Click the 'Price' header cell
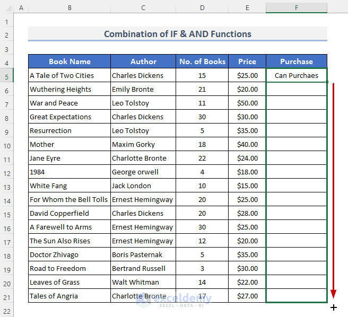 (247, 61)
